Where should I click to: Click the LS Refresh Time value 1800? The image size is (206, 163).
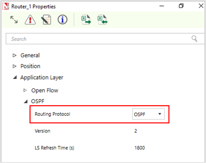click(x=139, y=148)
